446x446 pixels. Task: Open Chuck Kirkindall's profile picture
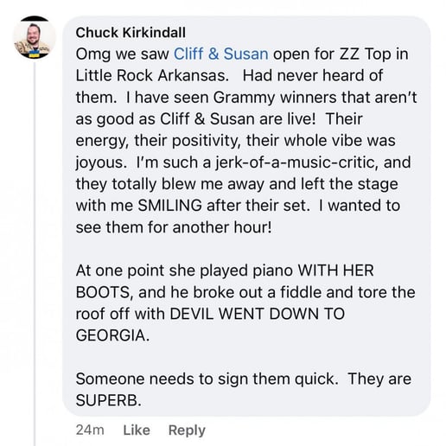pos(35,37)
